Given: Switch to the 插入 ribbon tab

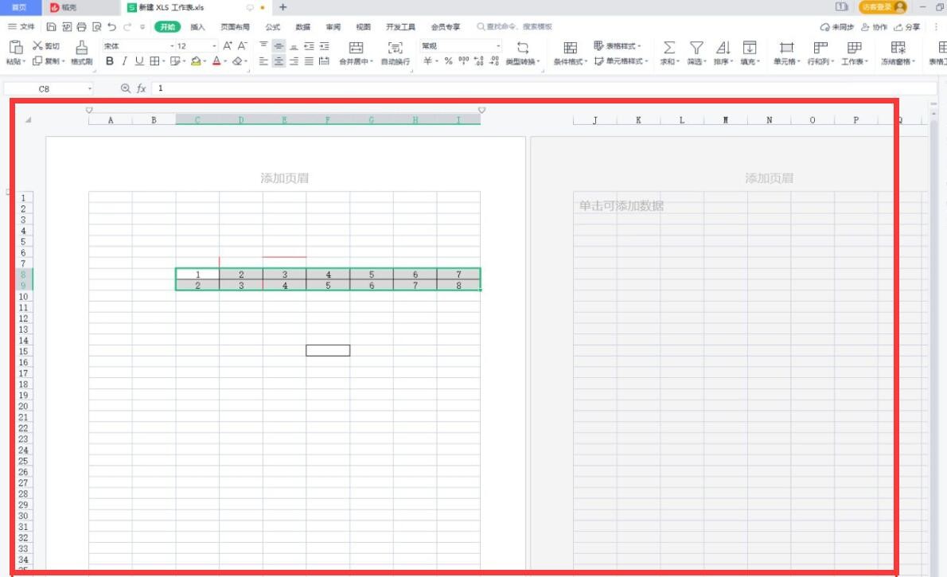Looking at the screenshot, I should [x=197, y=25].
